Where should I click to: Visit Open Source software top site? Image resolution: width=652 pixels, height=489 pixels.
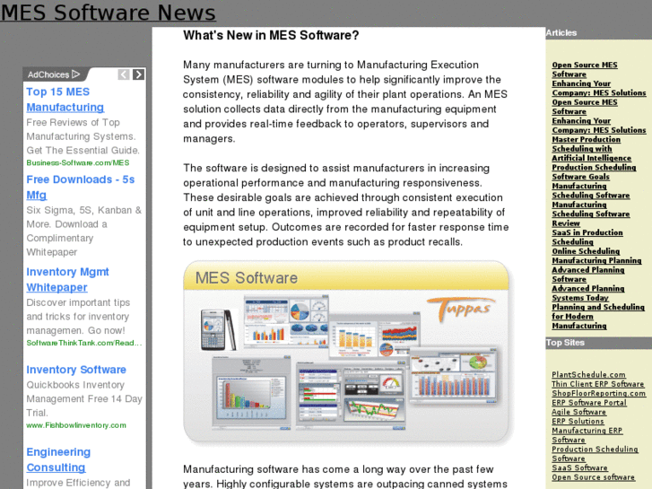[593, 477]
